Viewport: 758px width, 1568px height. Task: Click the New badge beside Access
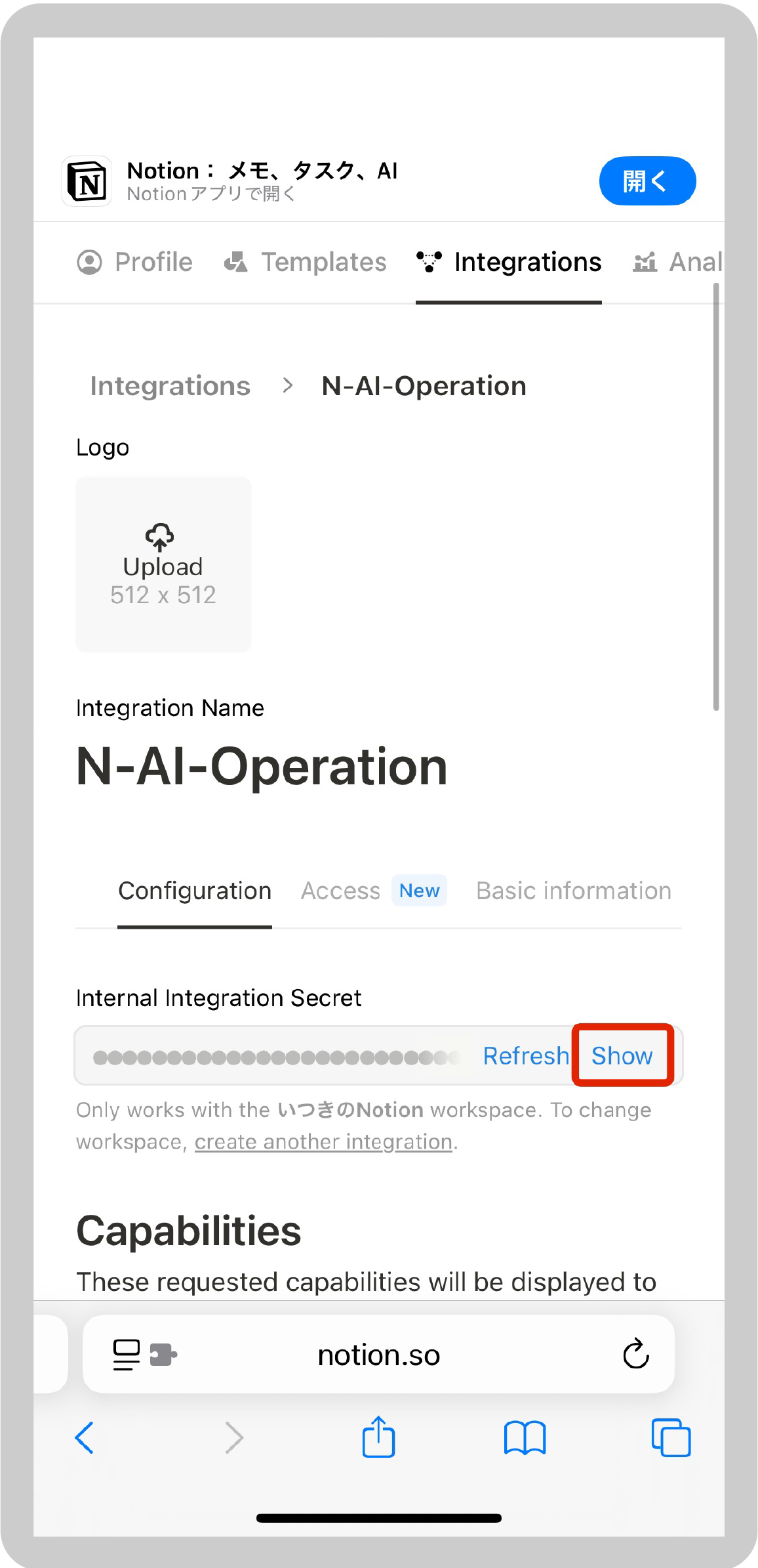coord(420,891)
